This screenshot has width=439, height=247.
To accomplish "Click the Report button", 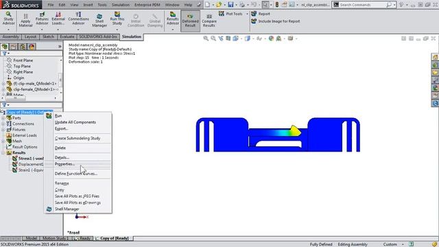I will 261,14.
